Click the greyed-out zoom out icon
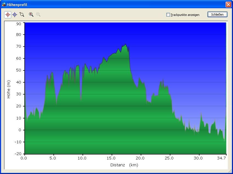Image resolution: width=233 pixels, height=174 pixels. [x=38, y=15]
